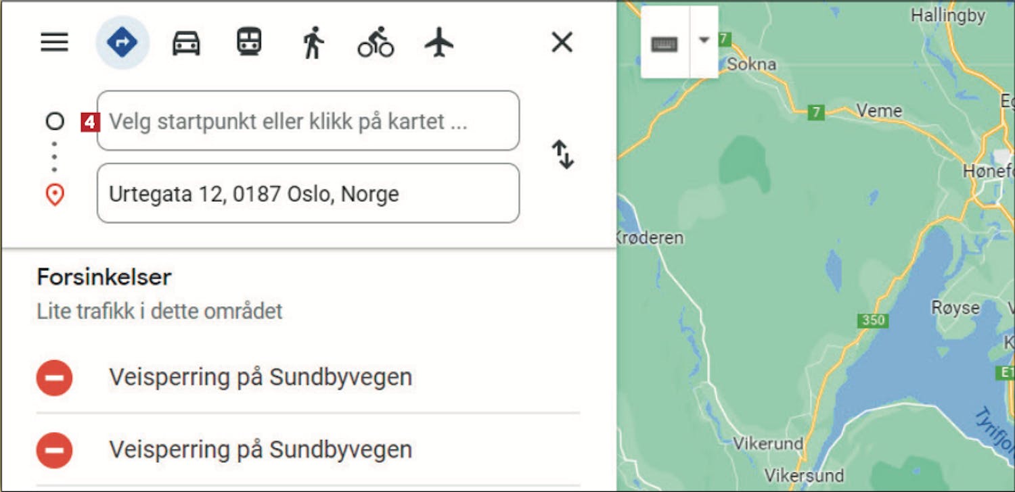The width and height of the screenshot is (1015, 492).
Task: Click the red destination pin icon
Action: coord(55,195)
